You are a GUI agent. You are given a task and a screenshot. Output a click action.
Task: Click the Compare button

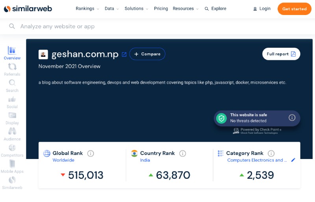pyautogui.click(x=147, y=54)
